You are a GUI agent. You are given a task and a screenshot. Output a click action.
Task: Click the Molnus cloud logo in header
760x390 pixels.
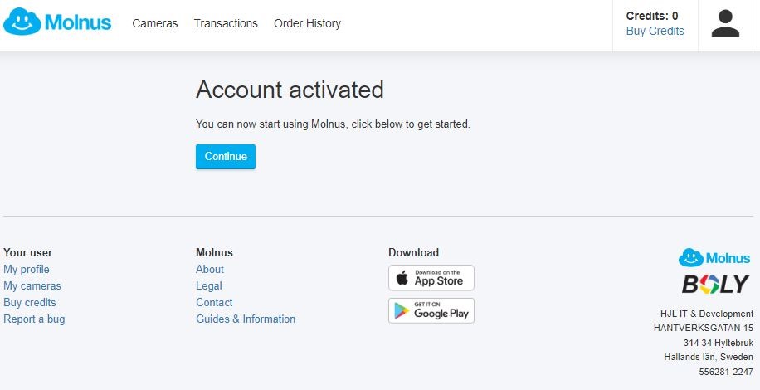(x=57, y=22)
